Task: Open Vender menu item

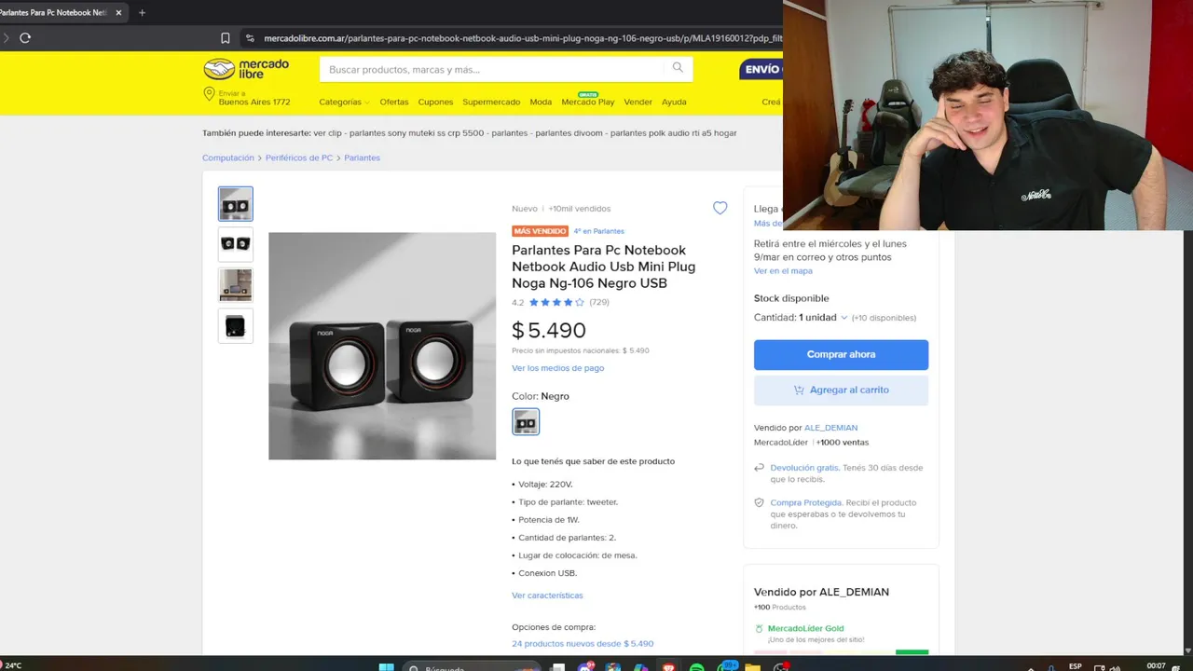Action: click(x=638, y=102)
